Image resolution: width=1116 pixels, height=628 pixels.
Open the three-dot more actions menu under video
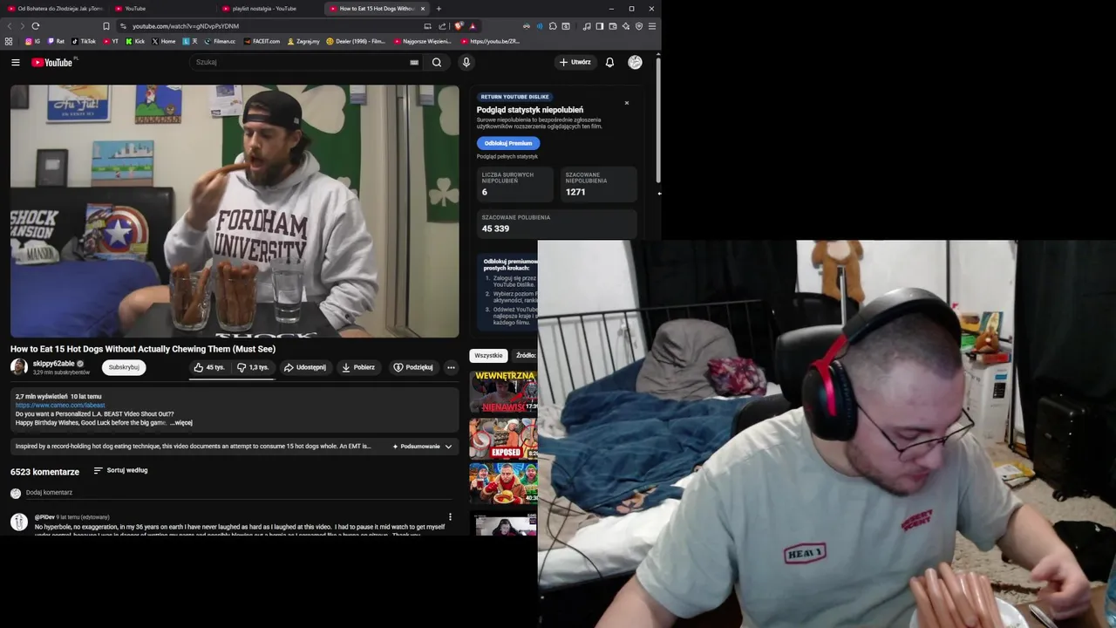pos(451,367)
